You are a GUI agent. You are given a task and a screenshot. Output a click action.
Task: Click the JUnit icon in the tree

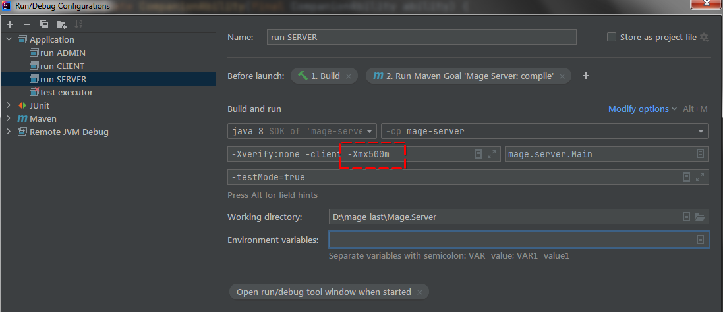click(x=22, y=105)
